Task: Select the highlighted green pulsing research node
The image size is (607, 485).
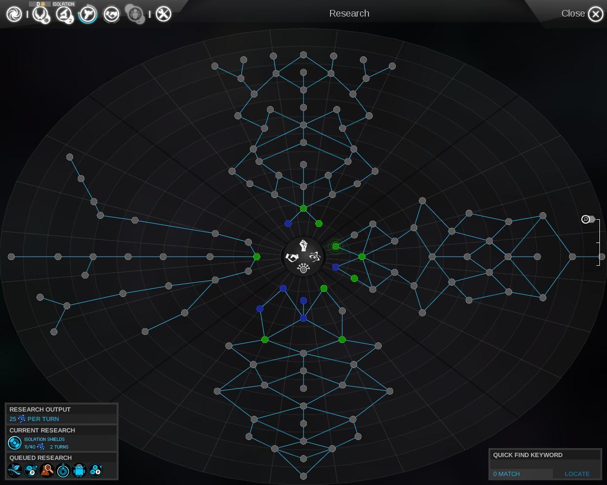Action: coord(336,246)
